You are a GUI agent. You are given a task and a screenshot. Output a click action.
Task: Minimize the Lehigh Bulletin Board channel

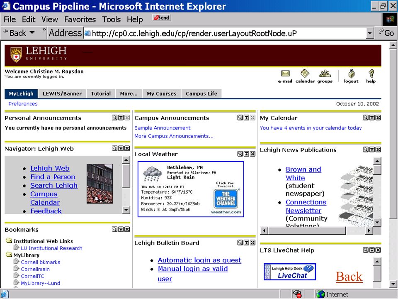click(246, 243)
